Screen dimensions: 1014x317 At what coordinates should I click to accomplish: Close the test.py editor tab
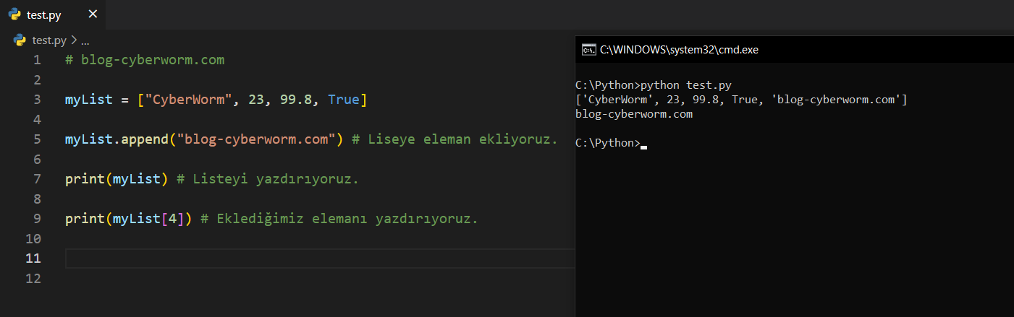click(92, 14)
